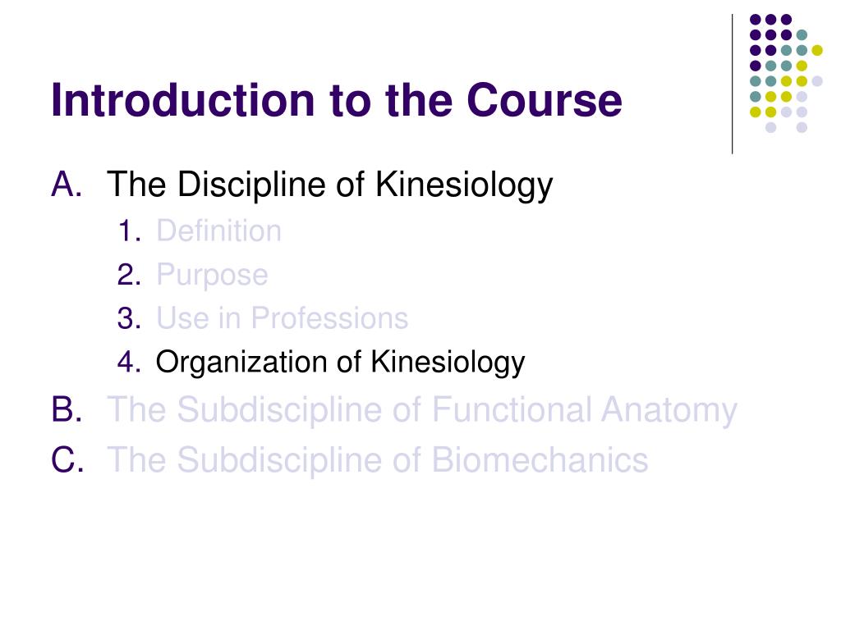Image resolution: width=841 pixels, height=630 pixels.
Task: Click the number 4. list marker
Action: (129, 362)
